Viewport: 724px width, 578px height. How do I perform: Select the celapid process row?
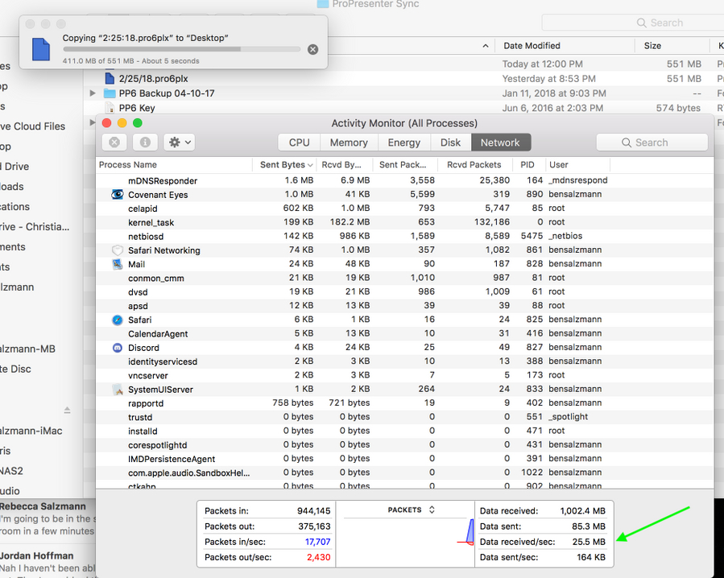pyautogui.click(x=404, y=208)
